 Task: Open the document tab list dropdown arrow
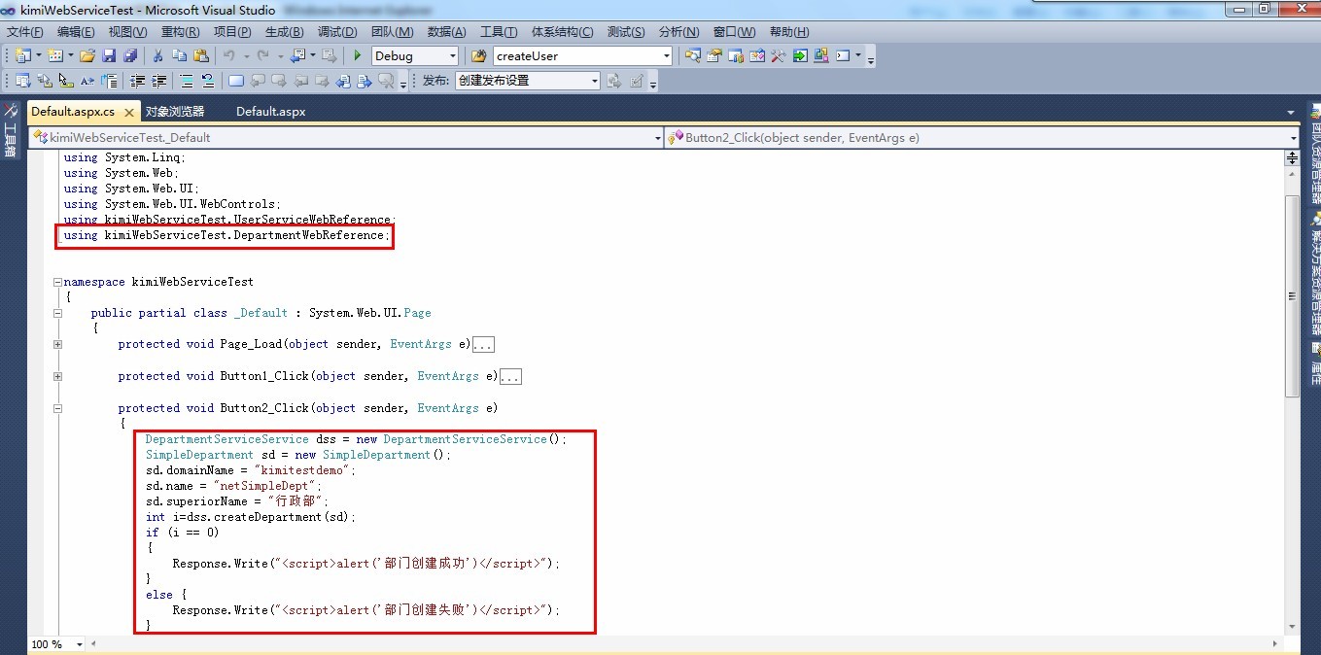pos(1291,112)
